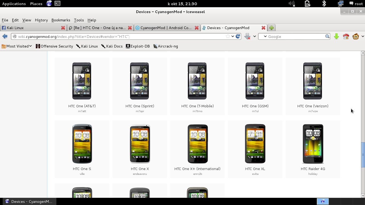The image size is (365, 205).
Task: Open the HTC One X+ (International) image
Action: 197,144
